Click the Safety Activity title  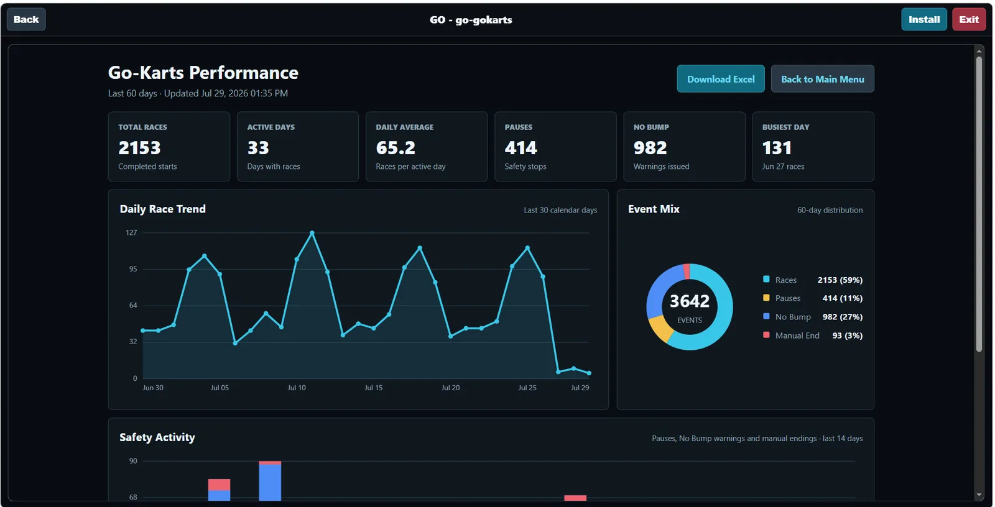pyautogui.click(x=157, y=437)
